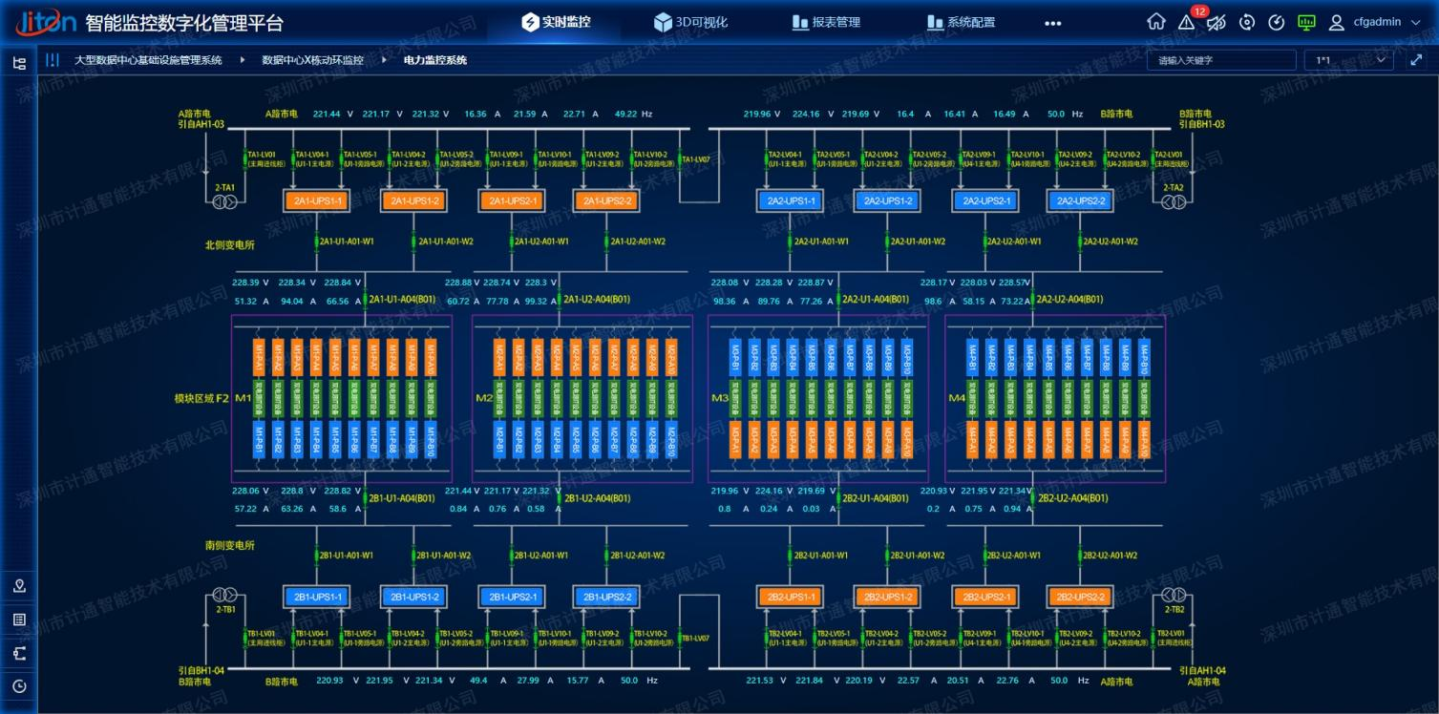The image size is (1439, 714).
Task: Click the 数据中心X栋动环监控 breadcrumb link
Action: pyautogui.click(x=312, y=60)
